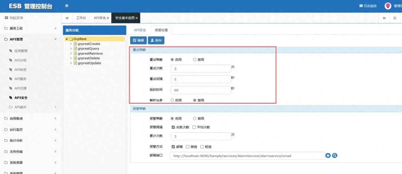The height and width of the screenshot is (174, 402).
Task: Click the 累计次数 input field
Action: [201, 136]
